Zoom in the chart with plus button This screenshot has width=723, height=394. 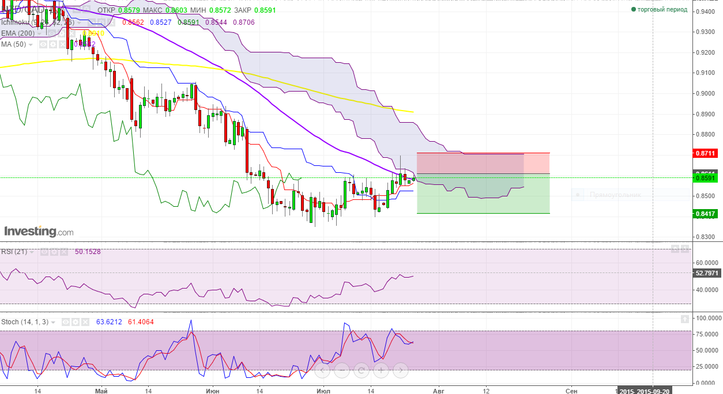381,370
